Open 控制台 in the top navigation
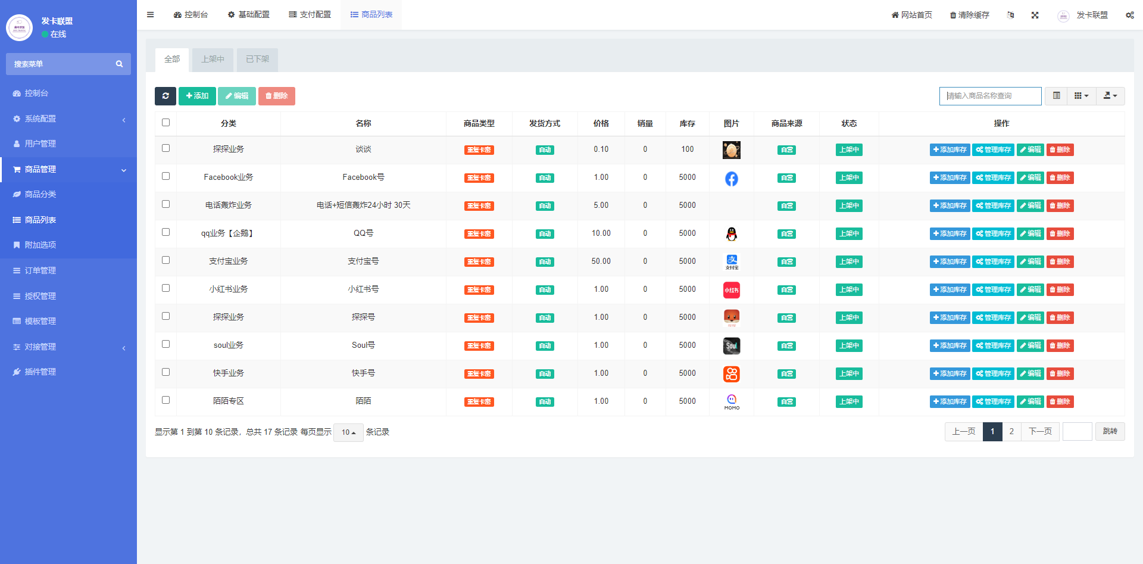The height and width of the screenshot is (564, 1143). click(190, 15)
